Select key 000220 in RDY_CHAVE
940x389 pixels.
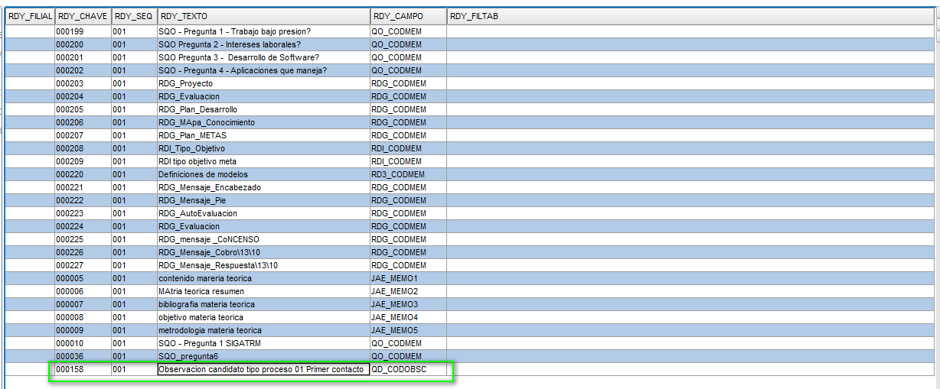[83, 174]
